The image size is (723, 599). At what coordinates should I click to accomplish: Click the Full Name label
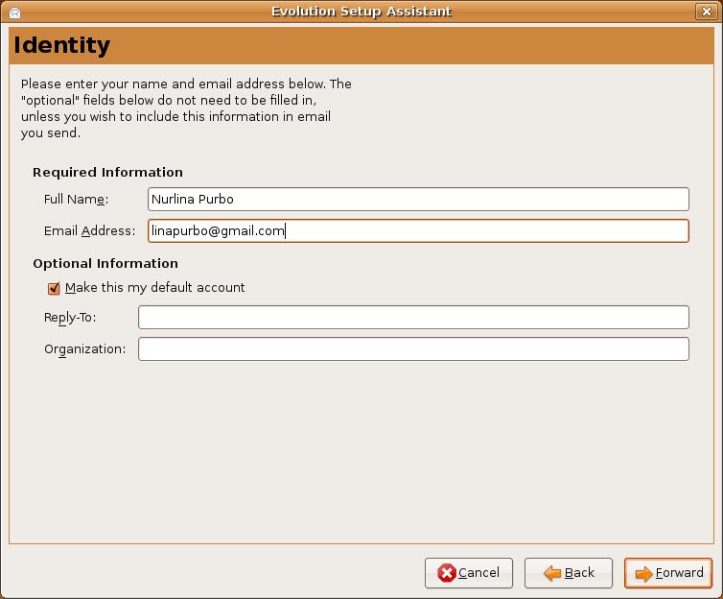pos(76,200)
